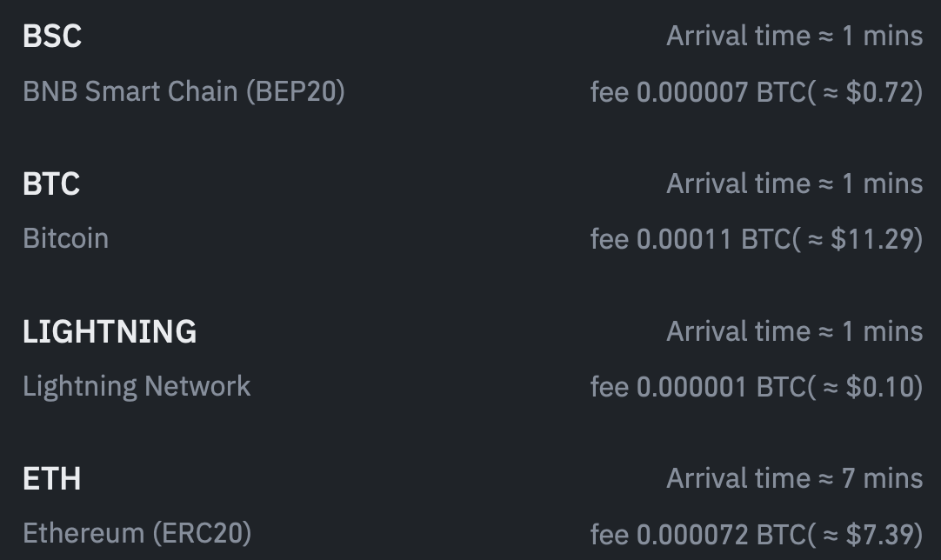Click the BSC arrival time of 1 mins
The height and width of the screenshot is (560, 941).
coord(794,37)
